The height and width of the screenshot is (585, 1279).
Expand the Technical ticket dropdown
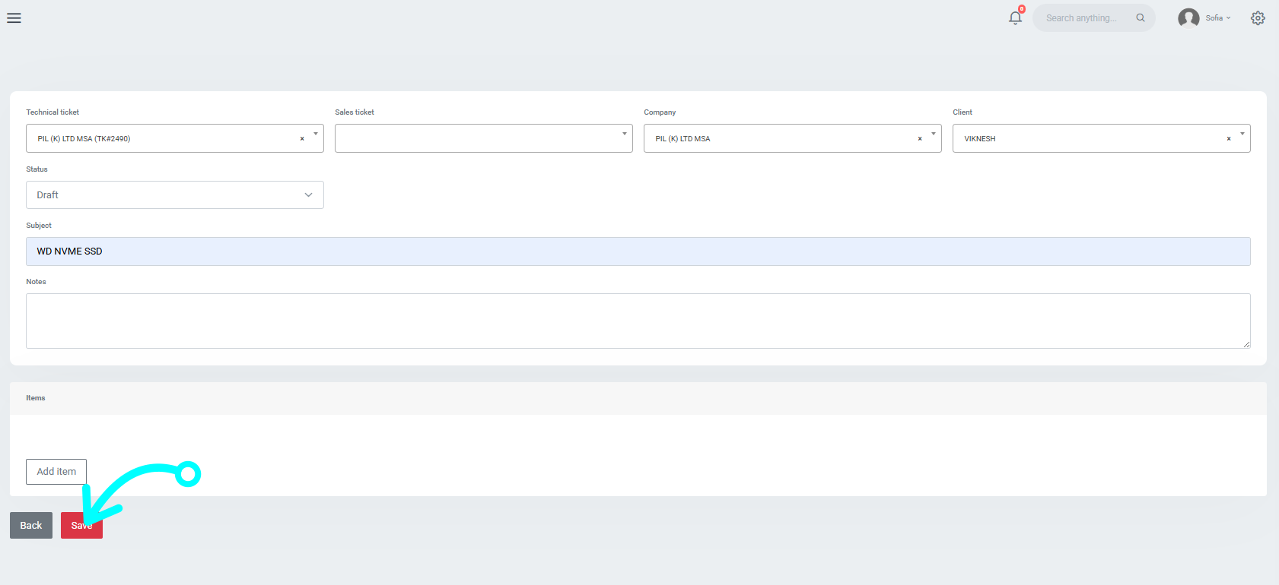316,134
